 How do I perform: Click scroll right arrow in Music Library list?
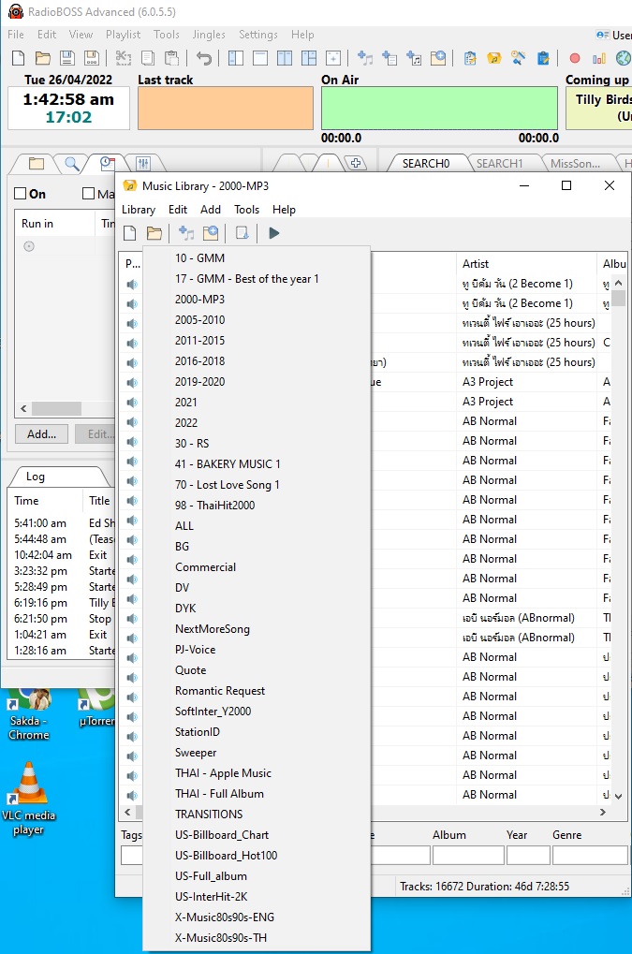point(603,813)
